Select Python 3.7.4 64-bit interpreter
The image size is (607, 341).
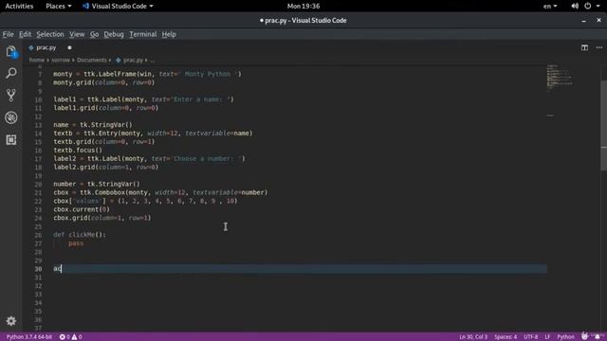click(x=29, y=337)
